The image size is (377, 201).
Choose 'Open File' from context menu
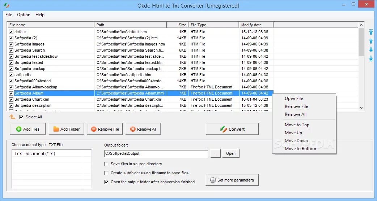pyautogui.click(x=304, y=99)
